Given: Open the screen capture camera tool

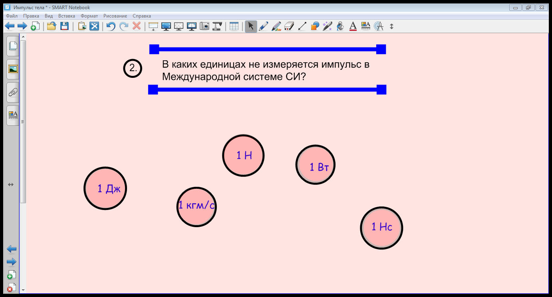Looking at the screenshot, I should click(x=205, y=26).
